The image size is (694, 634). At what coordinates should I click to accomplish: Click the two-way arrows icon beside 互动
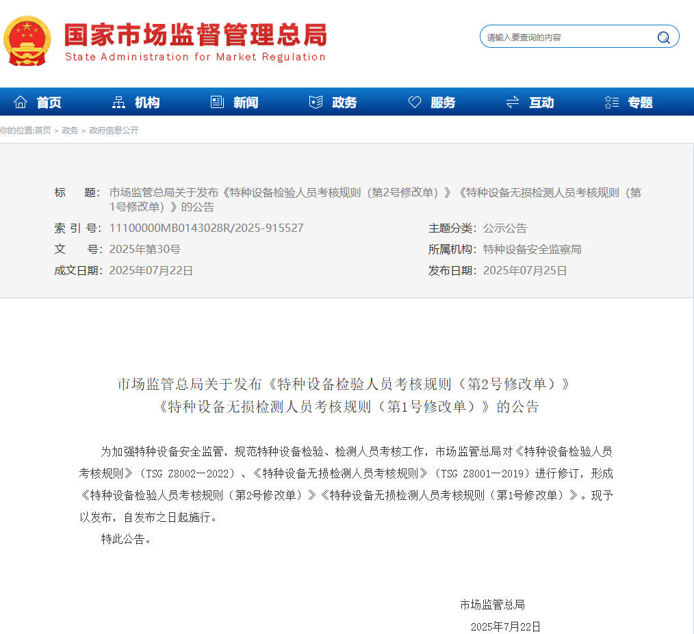pos(513,103)
